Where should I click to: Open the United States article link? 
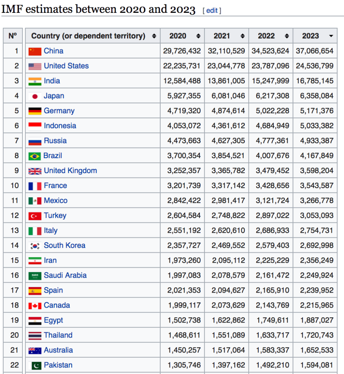click(66, 66)
